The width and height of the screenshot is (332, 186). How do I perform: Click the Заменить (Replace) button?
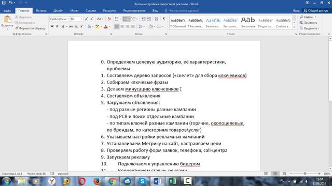(x=309, y=23)
